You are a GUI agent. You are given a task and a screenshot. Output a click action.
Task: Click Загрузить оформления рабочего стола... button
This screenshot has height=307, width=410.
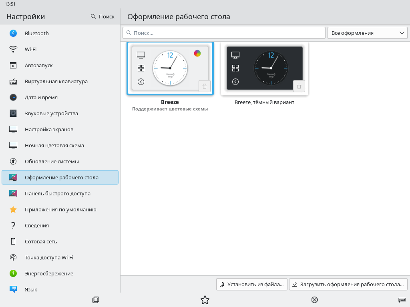pos(348,284)
